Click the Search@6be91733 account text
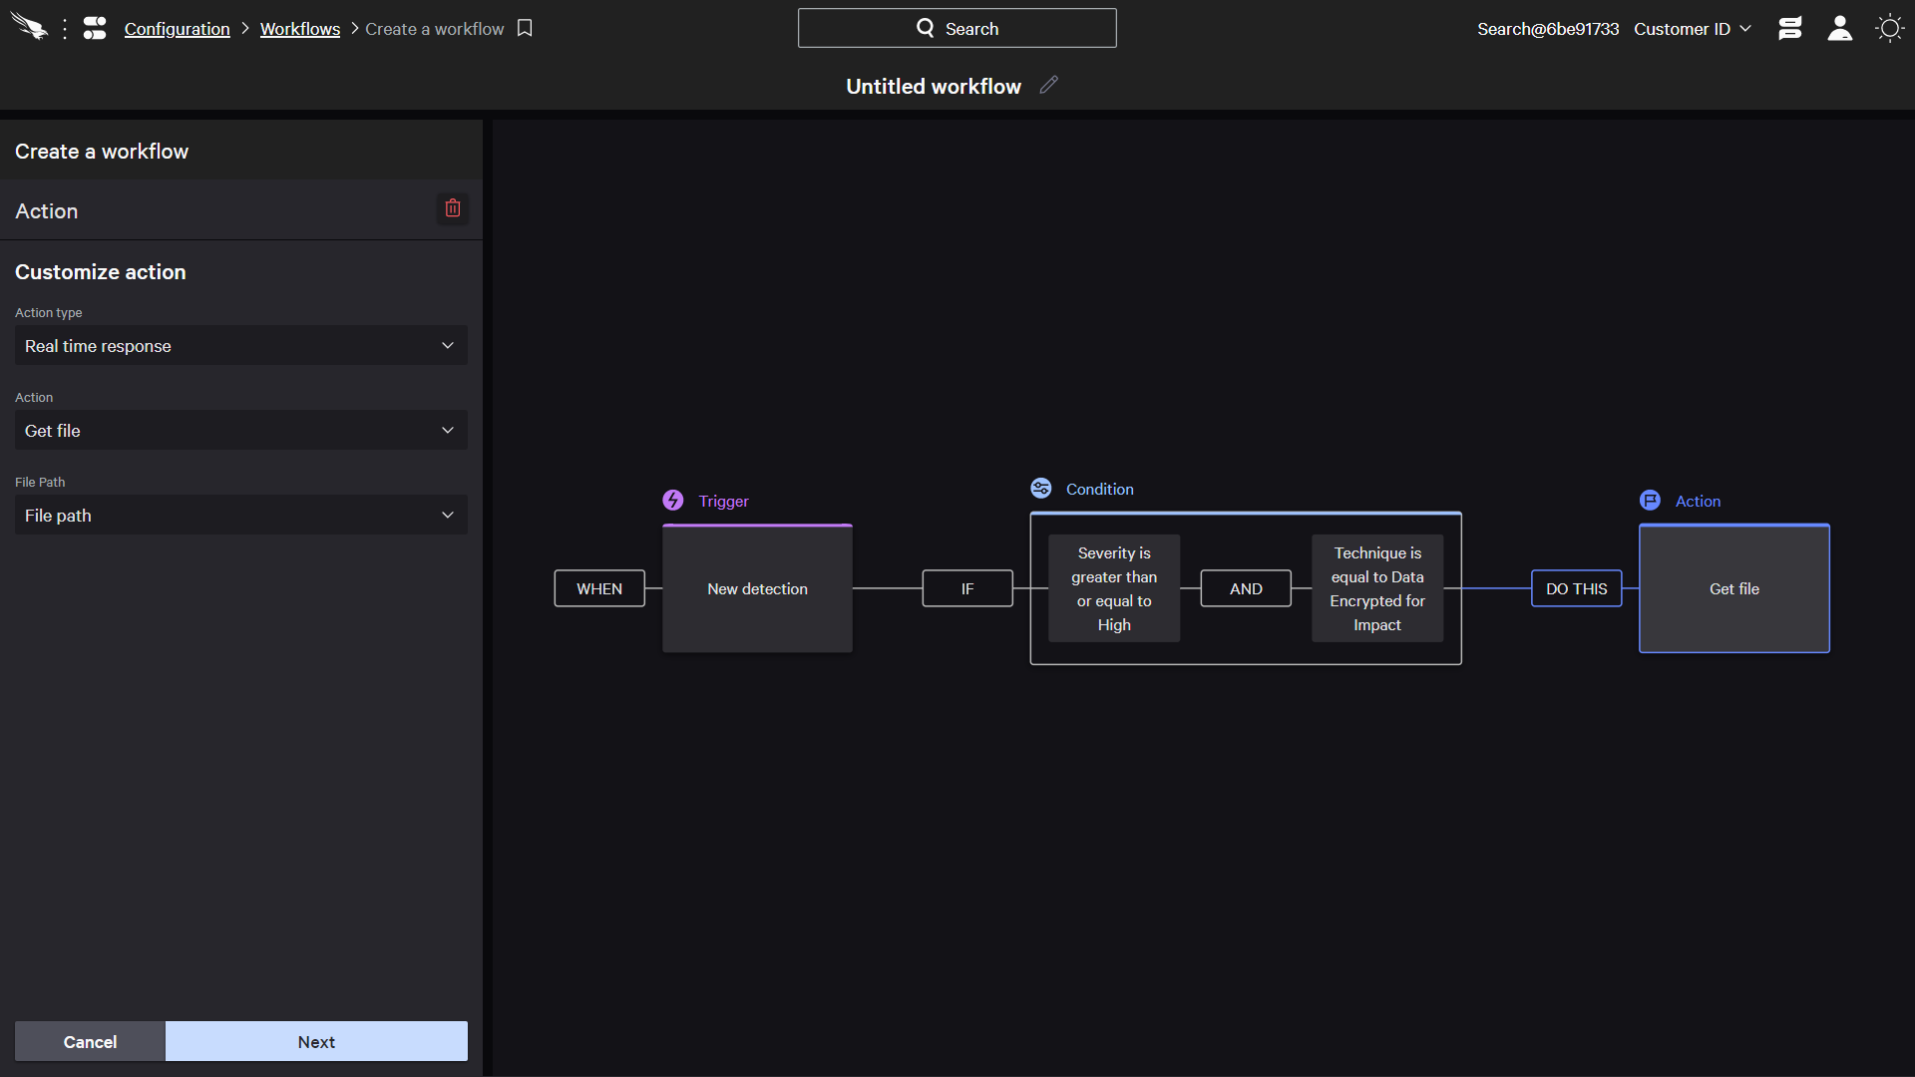1915x1077 pixels. click(1548, 29)
